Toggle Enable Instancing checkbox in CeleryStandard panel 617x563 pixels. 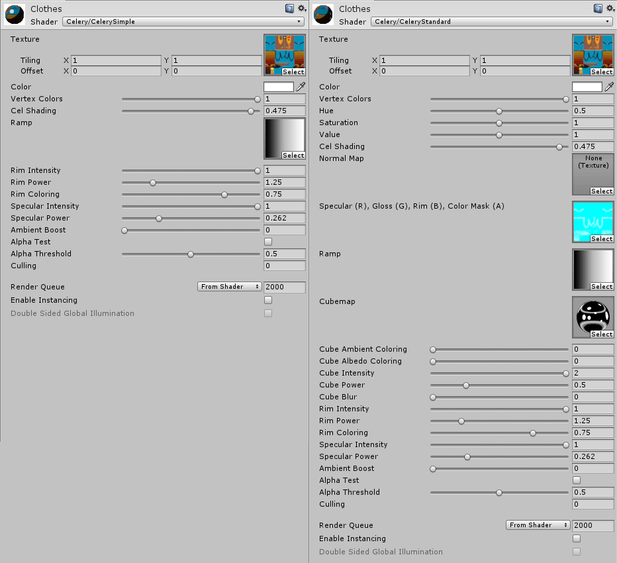pos(577,538)
